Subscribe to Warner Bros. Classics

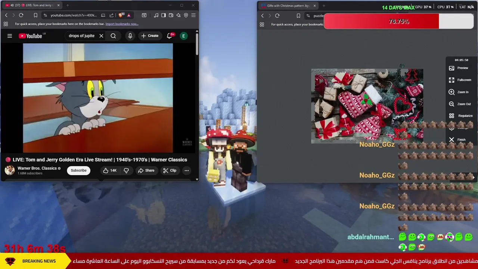[x=78, y=170]
